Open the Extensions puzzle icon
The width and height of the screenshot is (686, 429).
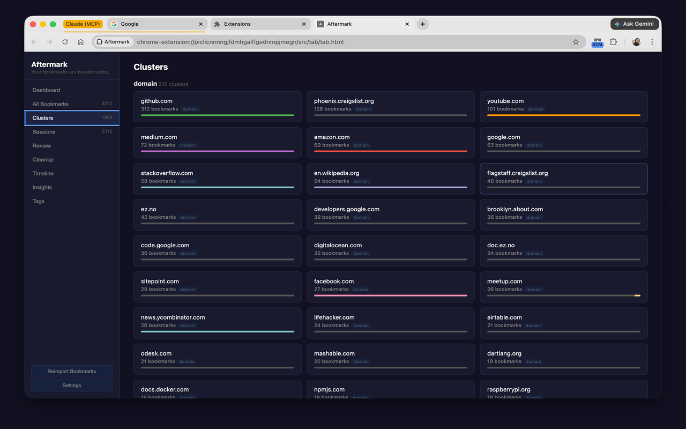pyautogui.click(x=613, y=42)
